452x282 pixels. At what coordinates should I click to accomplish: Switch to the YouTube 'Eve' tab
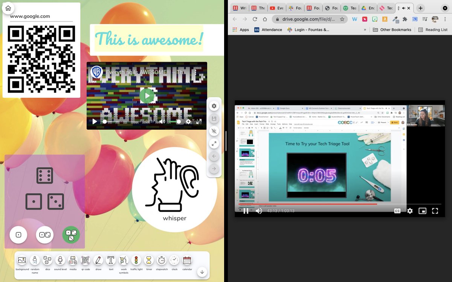[276, 8]
